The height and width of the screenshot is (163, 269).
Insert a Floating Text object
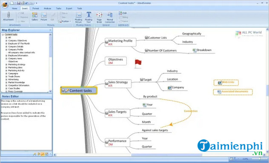[x=89, y=17]
